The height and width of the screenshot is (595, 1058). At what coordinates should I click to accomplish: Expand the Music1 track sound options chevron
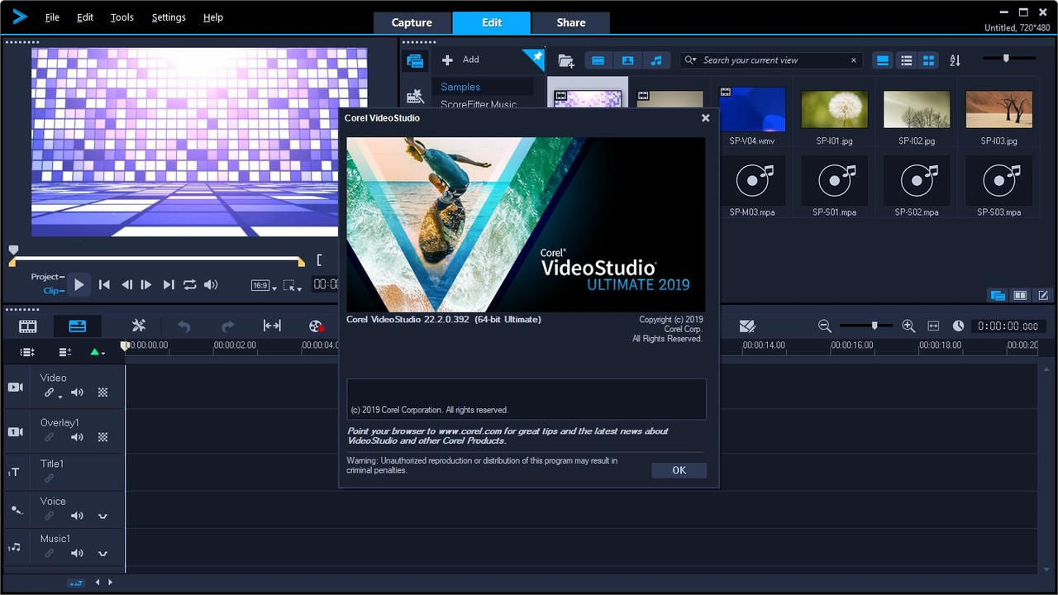(102, 554)
